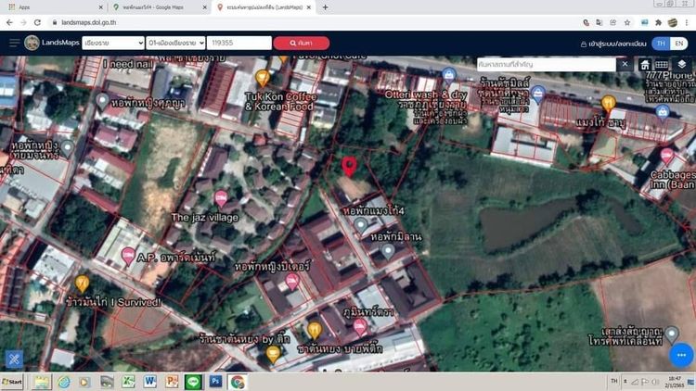The height and width of the screenshot is (391, 696).
Task: Open the basemap grid icon
Action: click(x=663, y=65)
